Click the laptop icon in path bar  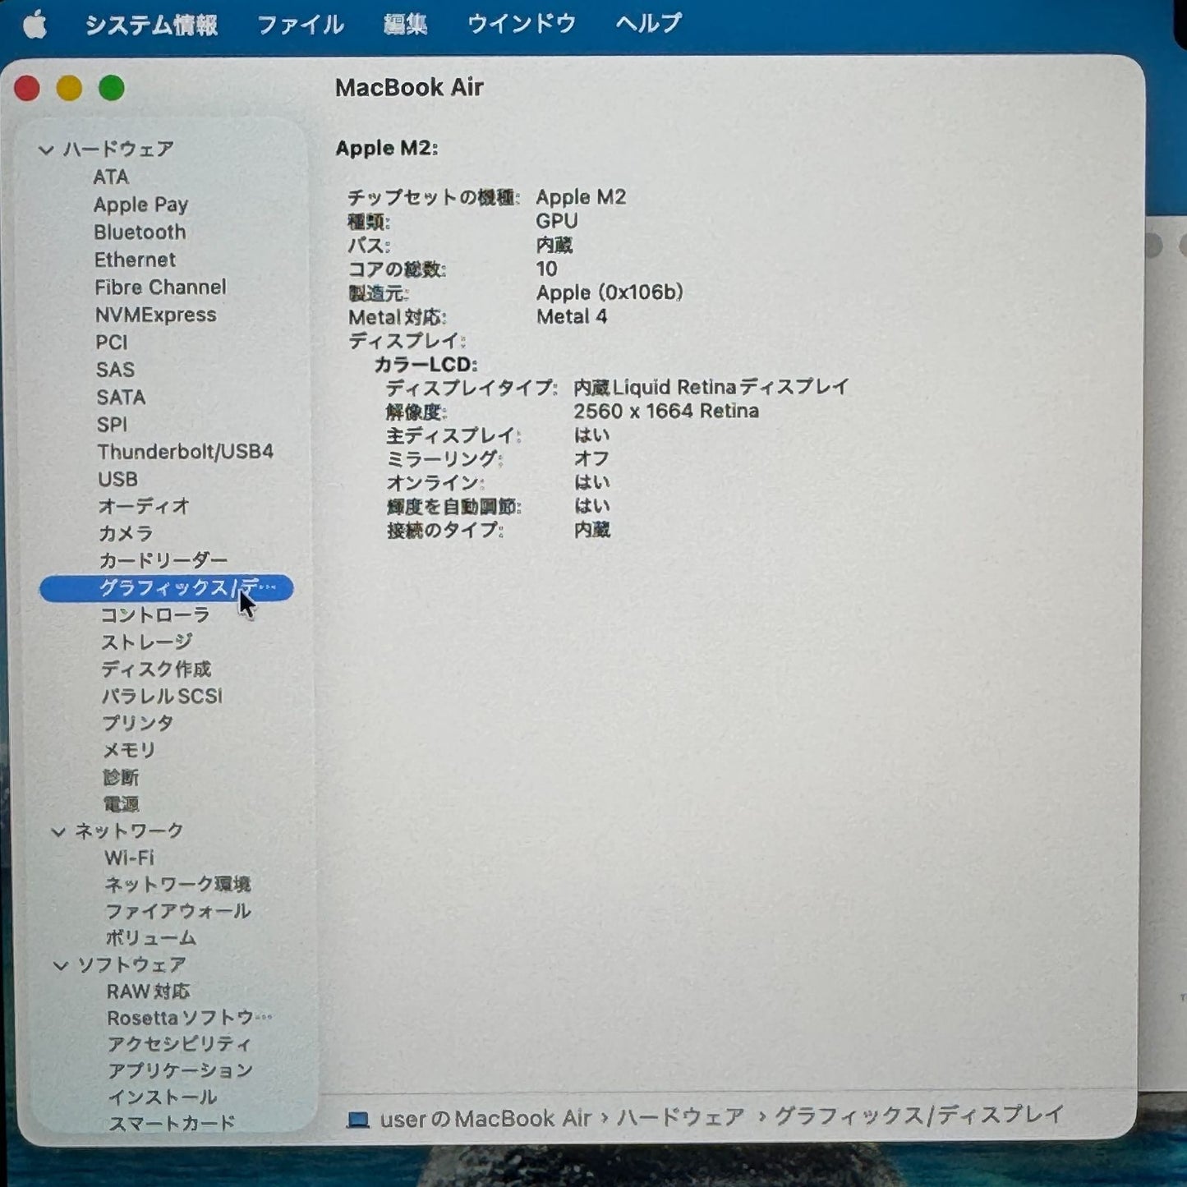[358, 1120]
